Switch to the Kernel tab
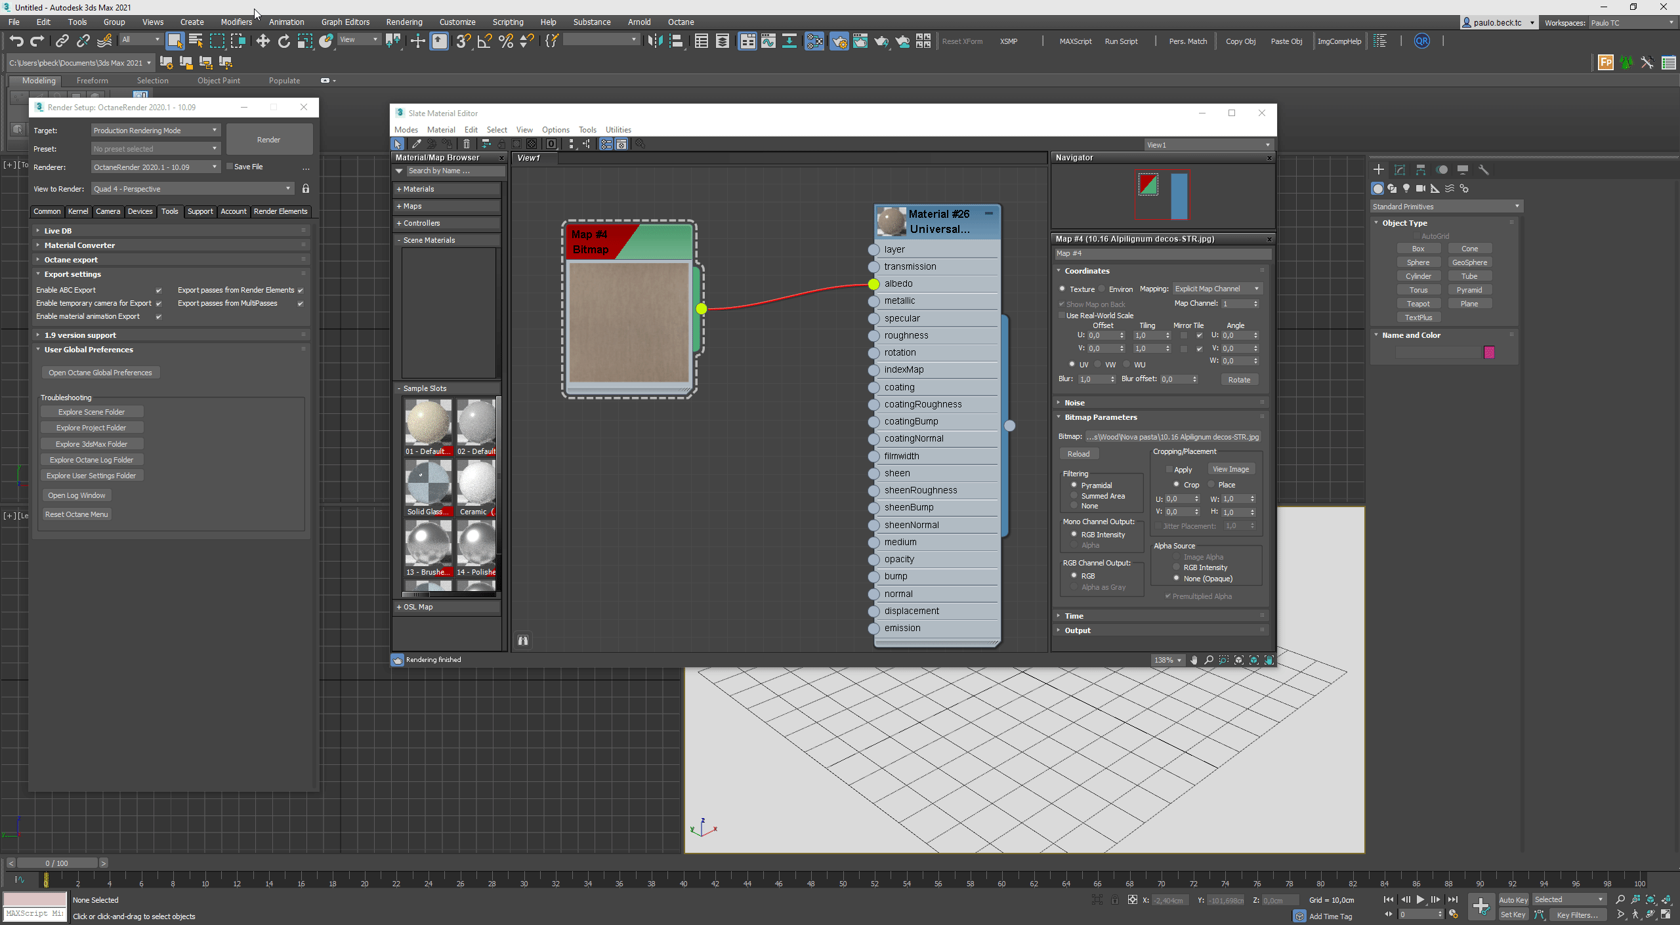This screenshot has height=925, width=1680. (78, 211)
